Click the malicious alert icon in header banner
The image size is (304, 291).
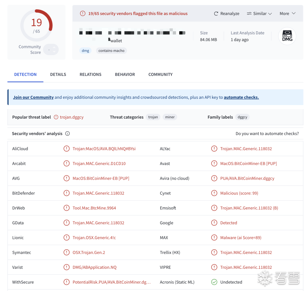pyautogui.click(x=82, y=13)
